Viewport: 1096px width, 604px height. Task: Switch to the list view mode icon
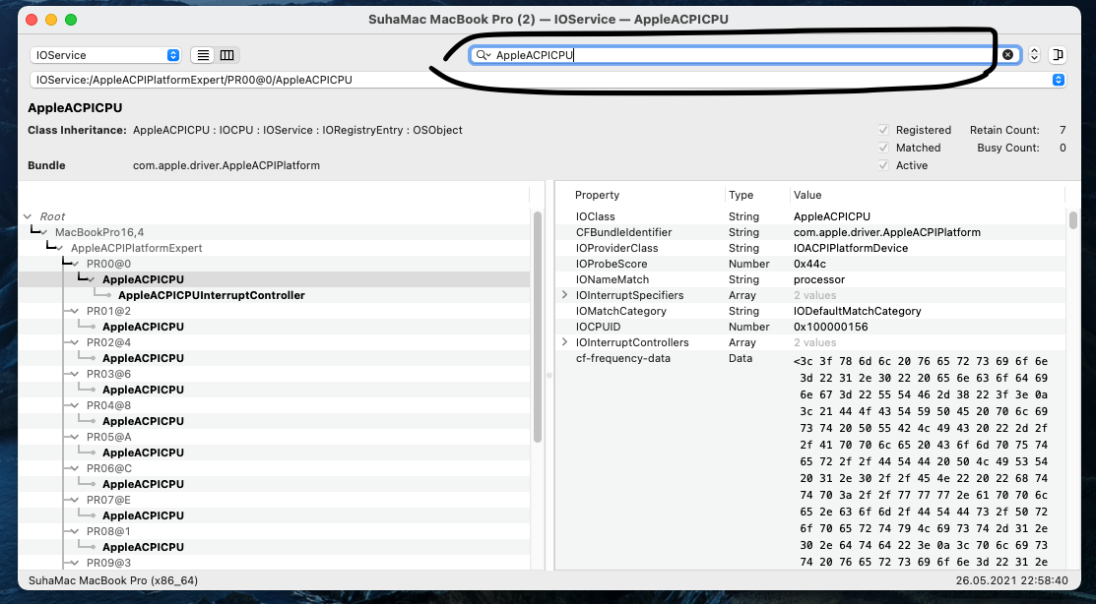202,56
